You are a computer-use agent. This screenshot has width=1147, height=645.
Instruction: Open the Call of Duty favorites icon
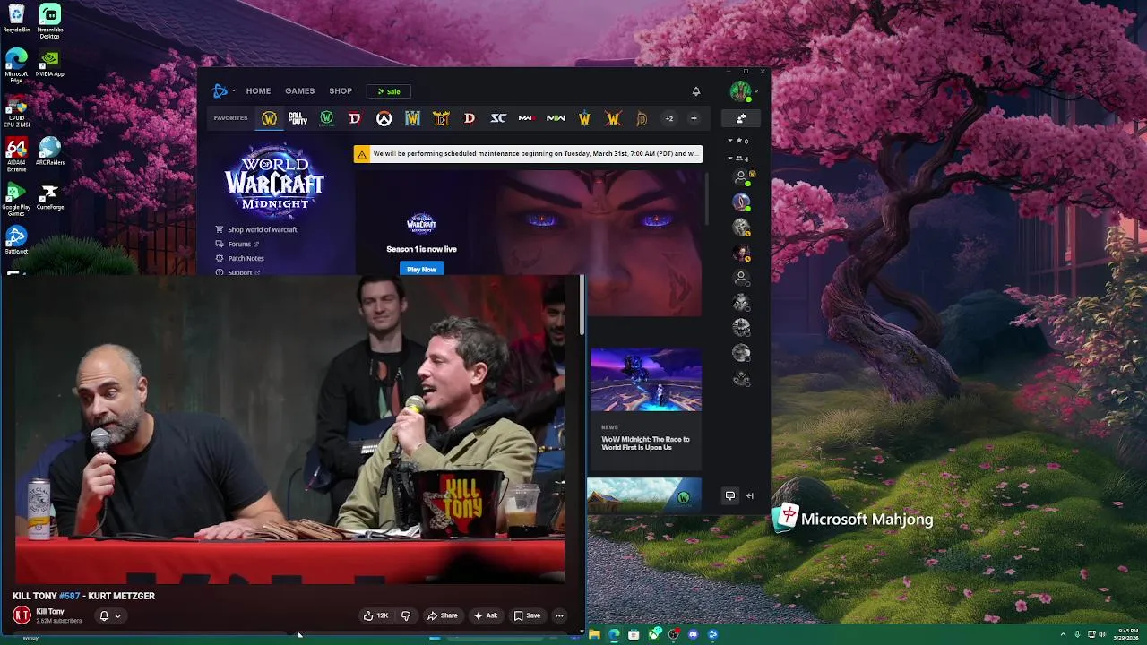pos(298,118)
